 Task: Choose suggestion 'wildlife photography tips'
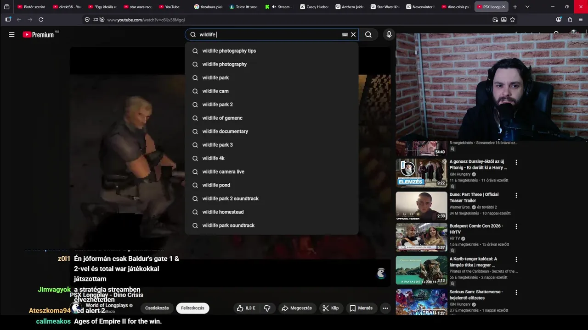click(x=271, y=51)
